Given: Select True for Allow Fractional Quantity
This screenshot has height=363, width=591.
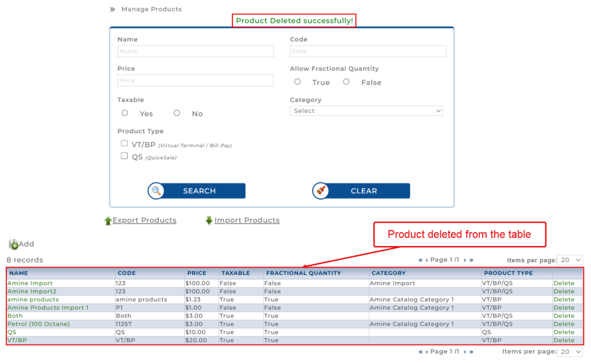Looking at the screenshot, I should coord(298,82).
